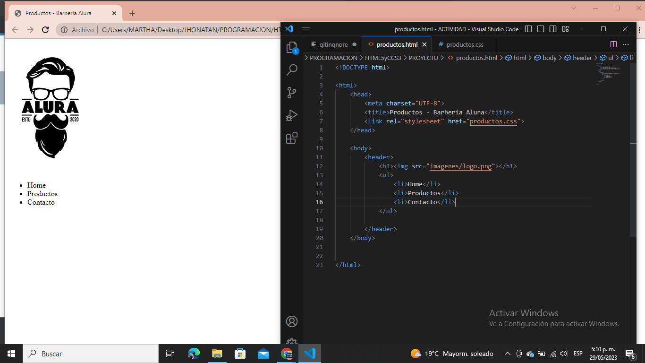Click HTML5yCCS3 in the breadcrumb
Screen dimensions: 645x363
point(382,58)
